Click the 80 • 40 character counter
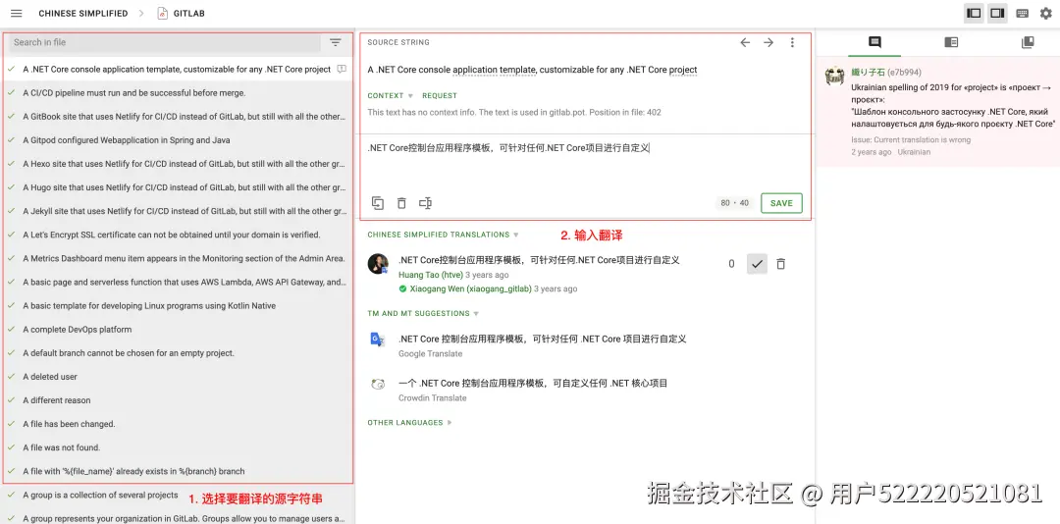Image resolution: width=1060 pixels, height=524 pixels. (734, 203)
